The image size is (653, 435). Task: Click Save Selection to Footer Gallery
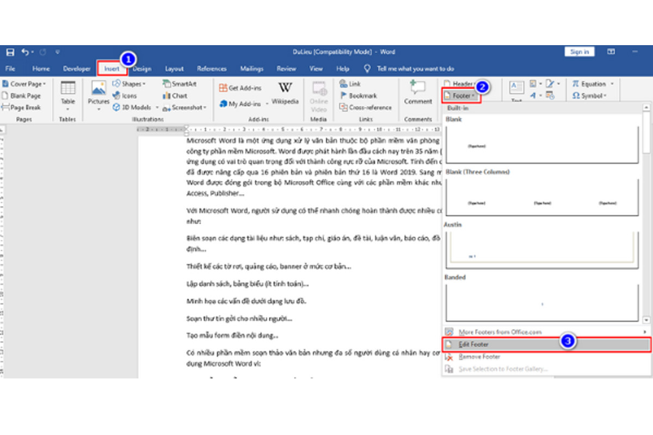tap(546, 369)
